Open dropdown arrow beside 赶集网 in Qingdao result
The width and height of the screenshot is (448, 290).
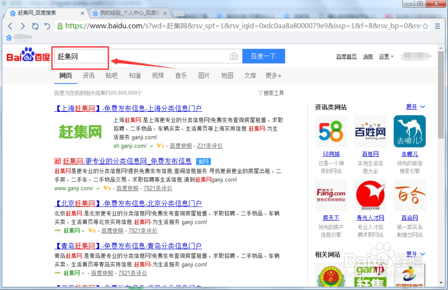83,273
